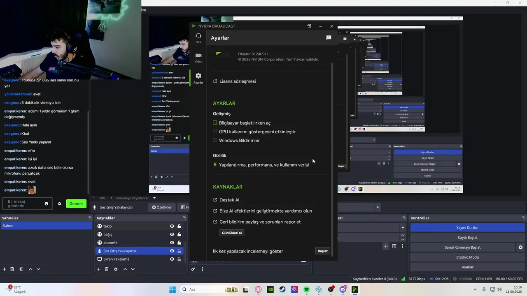Open advanced audio properties gears icon

[193, 269]
